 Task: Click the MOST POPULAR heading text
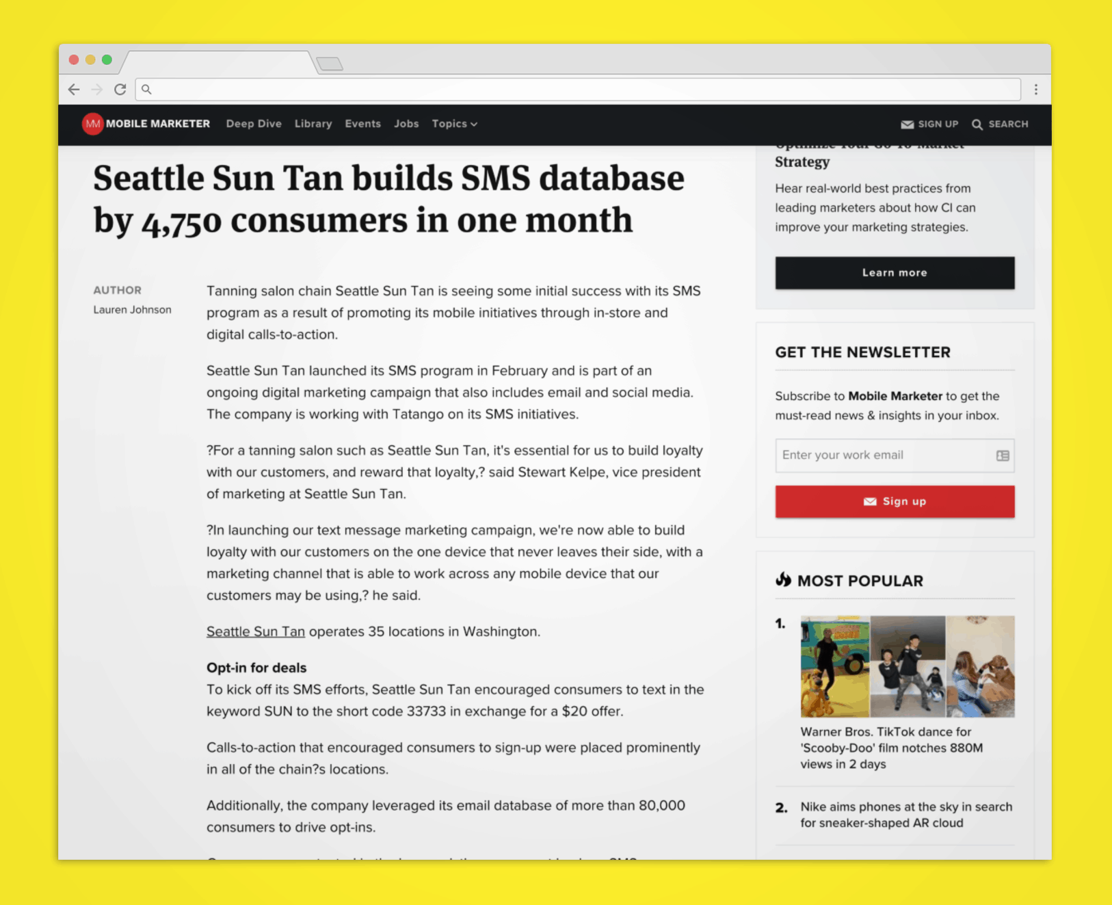(x=860, y=581)
